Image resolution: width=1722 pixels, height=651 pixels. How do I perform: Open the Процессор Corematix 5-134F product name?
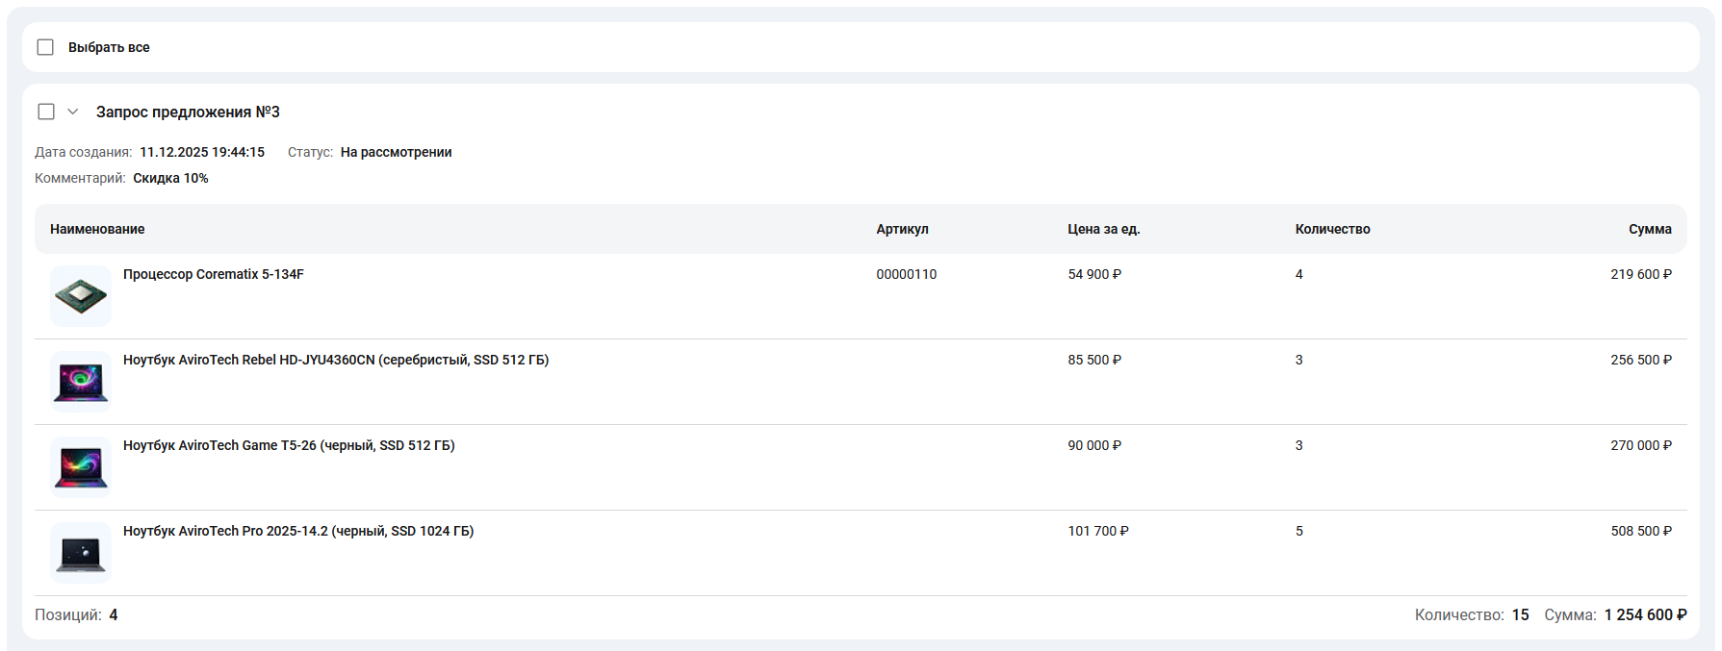pyautogui.click(x=213, y=274)
